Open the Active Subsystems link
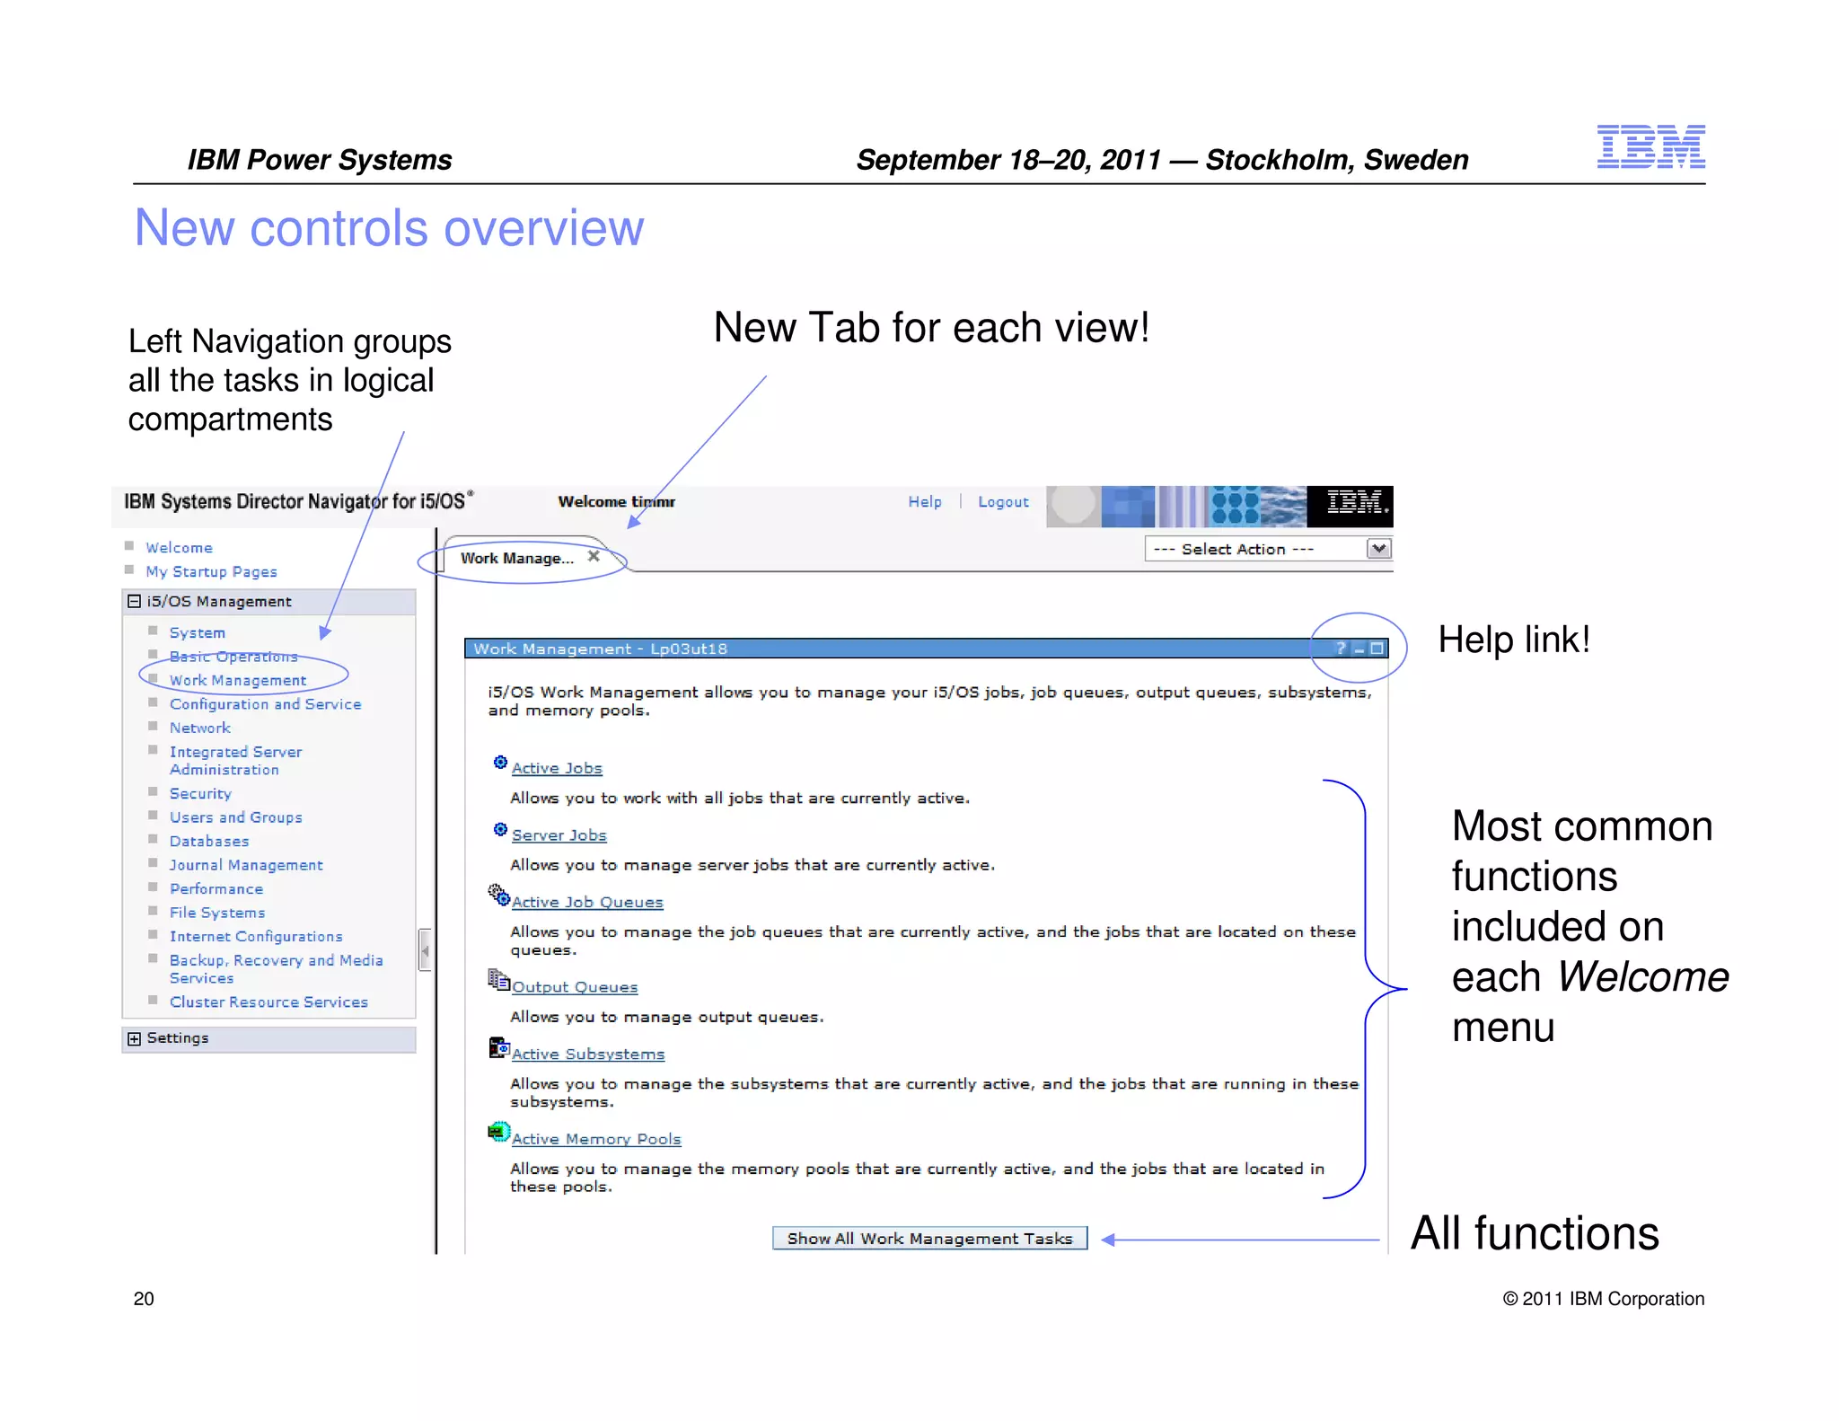The width and height of the screenshot is (1839, 1421). click(x=588, y=1054)
